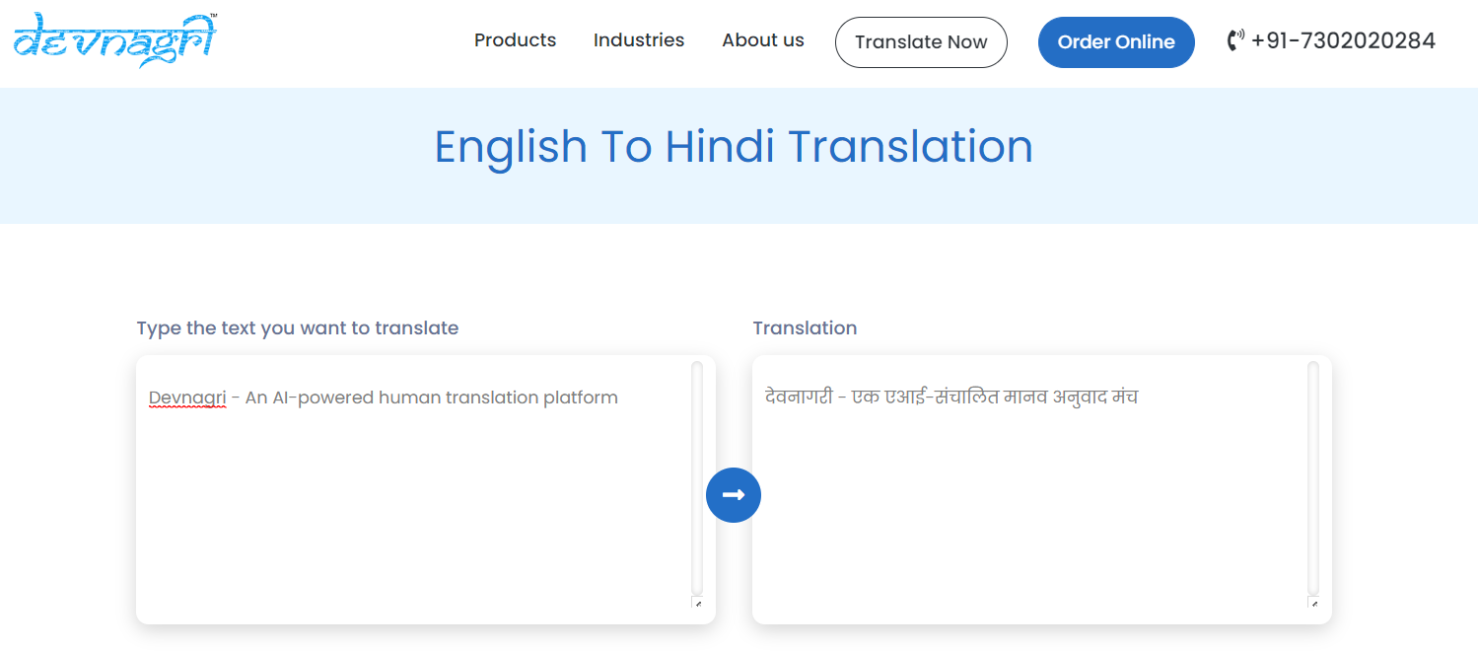
Task: Click the red-underlined word Devnagri
Action: coord(187,398)
